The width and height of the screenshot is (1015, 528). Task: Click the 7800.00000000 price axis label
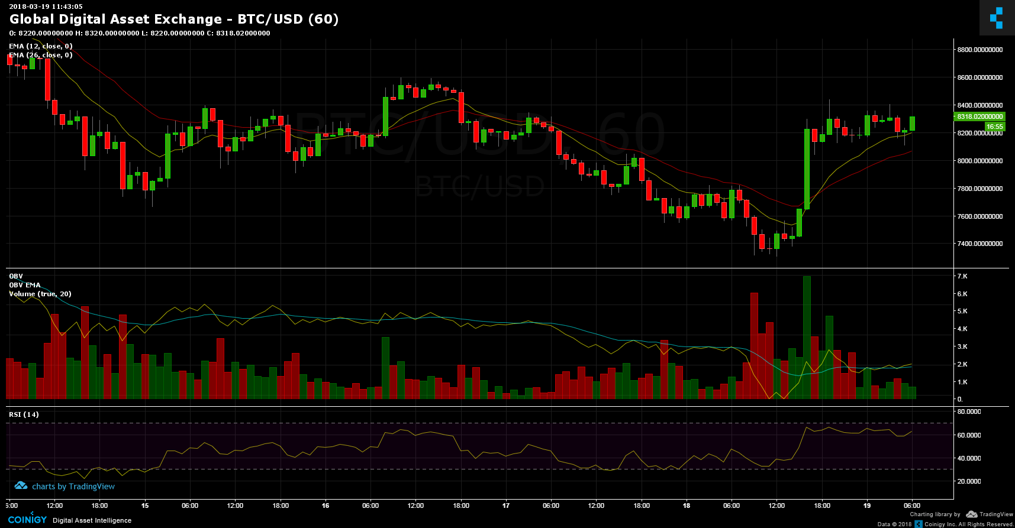pyautogui.click(x=980, y=189)
